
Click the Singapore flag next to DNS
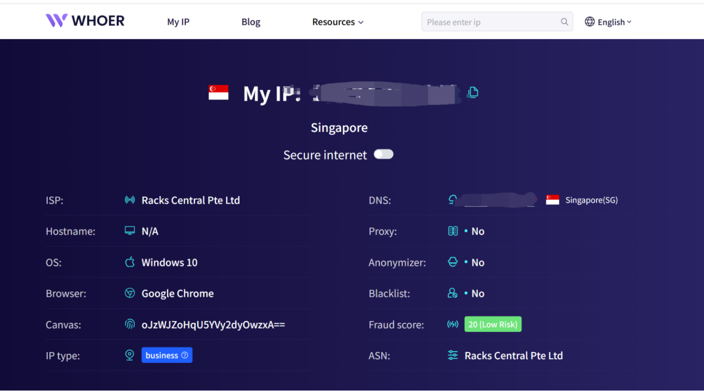(553, 200)
